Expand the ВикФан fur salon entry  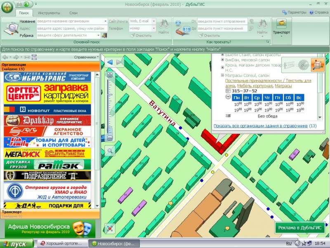[x=223, y=60]
